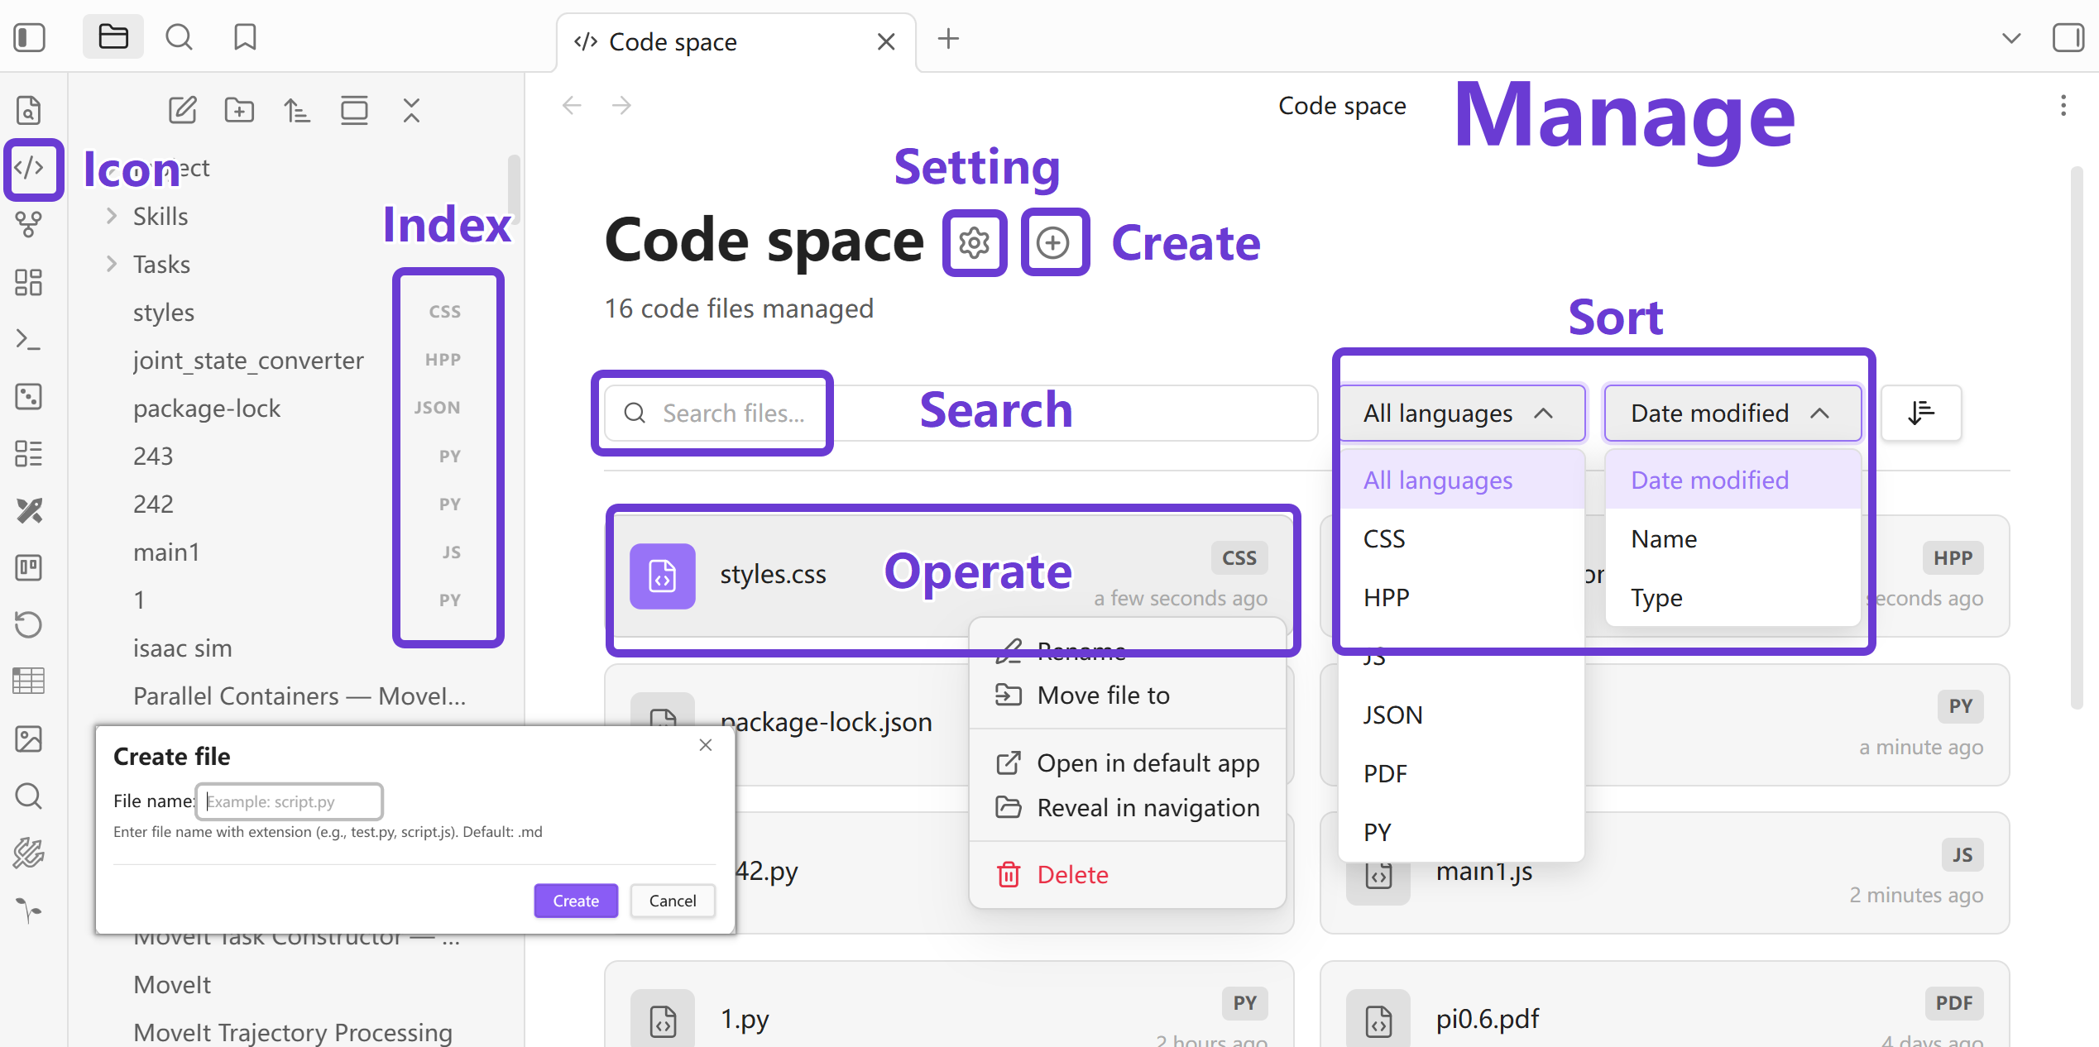Open the terminal command icon in ribbon
This screenshot has height=1047, width=2099.
[x=30, y=339]
